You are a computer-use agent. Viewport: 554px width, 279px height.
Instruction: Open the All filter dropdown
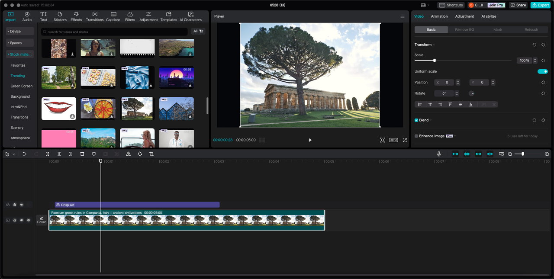point(198,31)
